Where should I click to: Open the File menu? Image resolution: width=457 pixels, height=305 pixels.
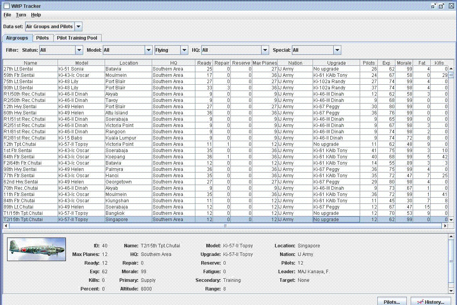click(x=7, y=15)
